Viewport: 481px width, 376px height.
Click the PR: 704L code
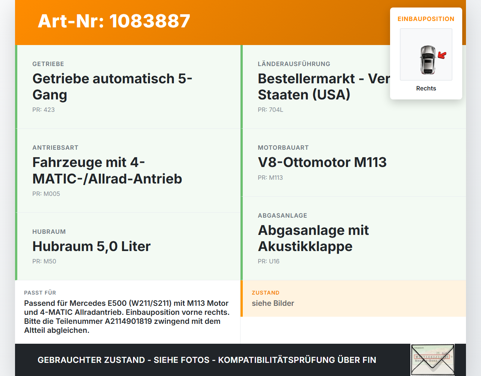tap(271, 110)
